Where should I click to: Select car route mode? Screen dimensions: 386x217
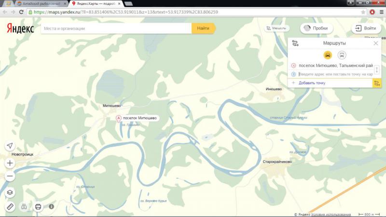(x=328, y=55)
